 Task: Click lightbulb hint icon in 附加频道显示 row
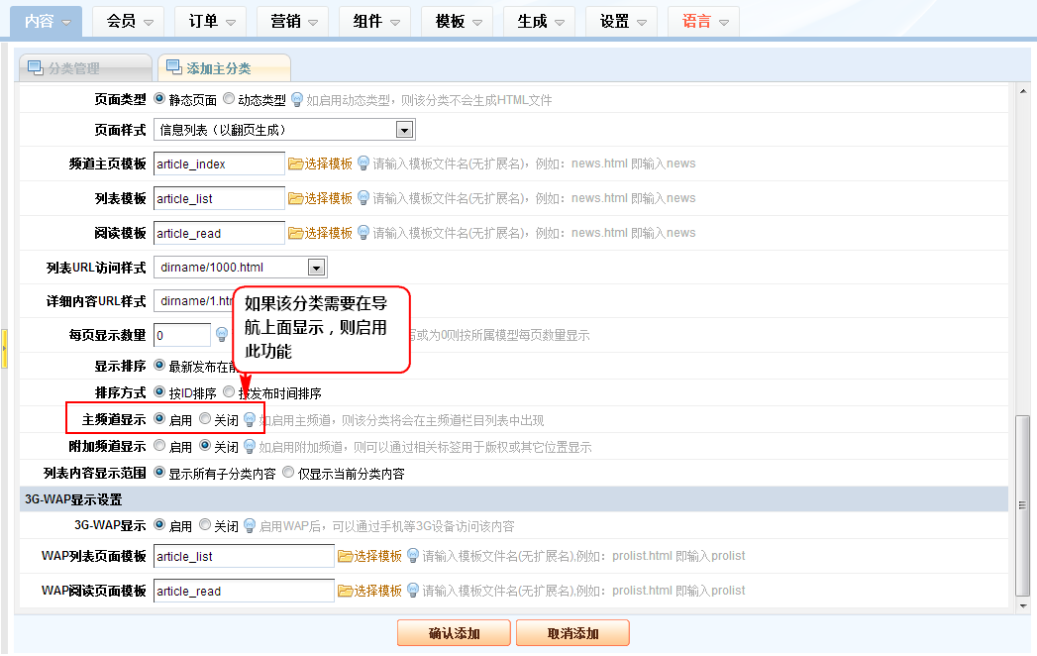pos(250,447)
